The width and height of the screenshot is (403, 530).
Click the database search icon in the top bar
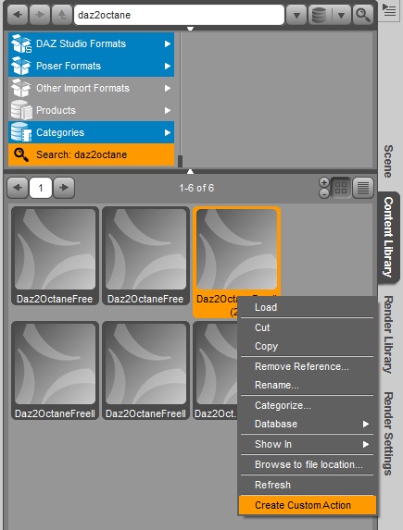tap(320, 15)
